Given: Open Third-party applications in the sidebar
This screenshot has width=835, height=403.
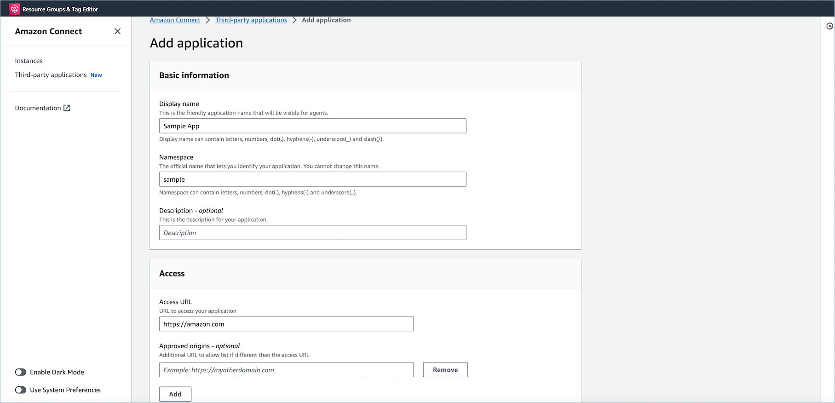Looking at the screenshot, I should pos(51,75).
